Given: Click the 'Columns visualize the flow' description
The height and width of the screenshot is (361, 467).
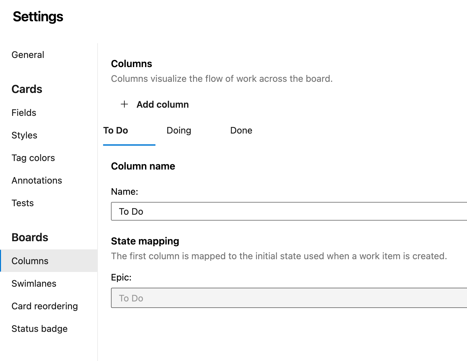Looking at the screenshot, I should [222, 79].
